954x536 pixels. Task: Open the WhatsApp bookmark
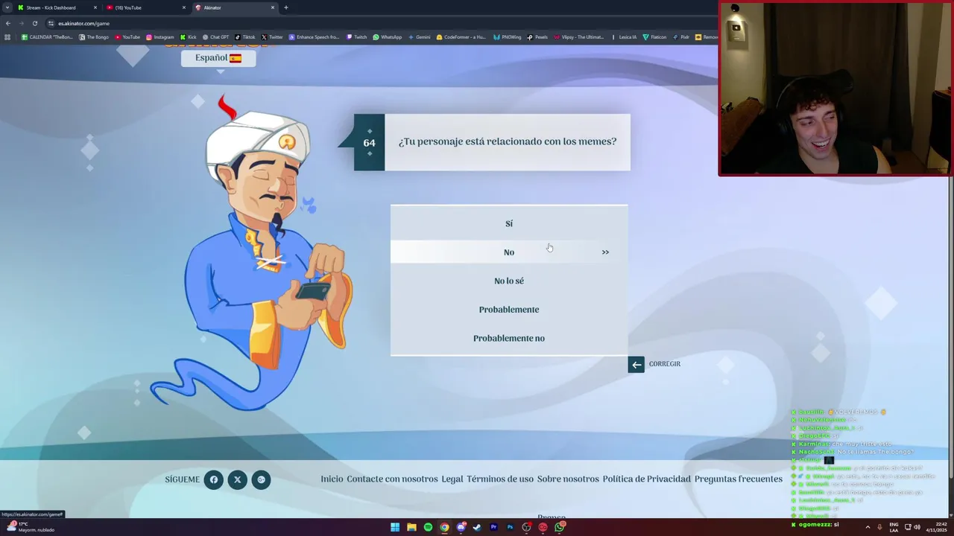click(388, 37)
